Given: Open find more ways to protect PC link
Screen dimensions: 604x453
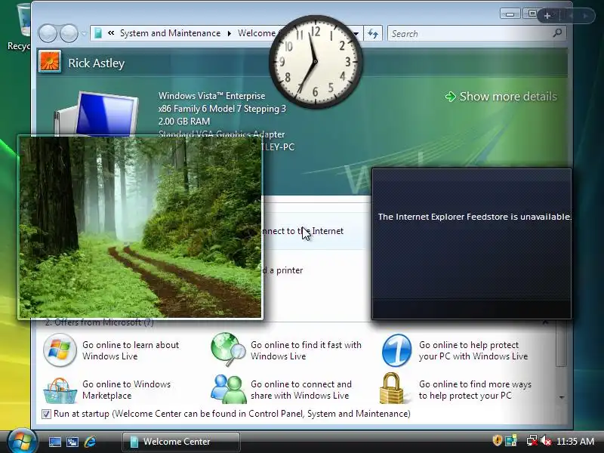Looking at the screenshot, I should (x=475, y=390).
